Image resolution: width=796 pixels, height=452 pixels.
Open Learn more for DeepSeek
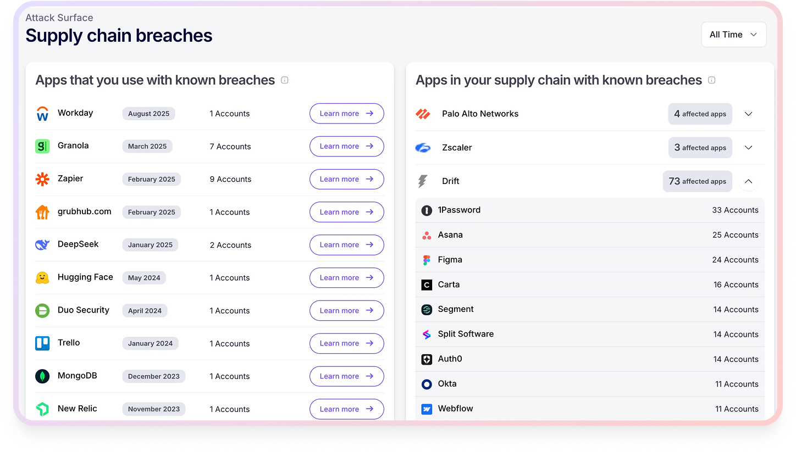(347, 245)
